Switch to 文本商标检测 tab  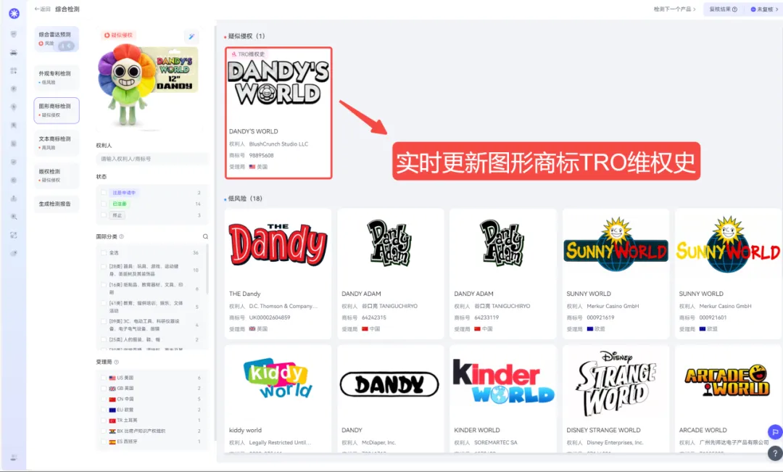tap(57, 143)
